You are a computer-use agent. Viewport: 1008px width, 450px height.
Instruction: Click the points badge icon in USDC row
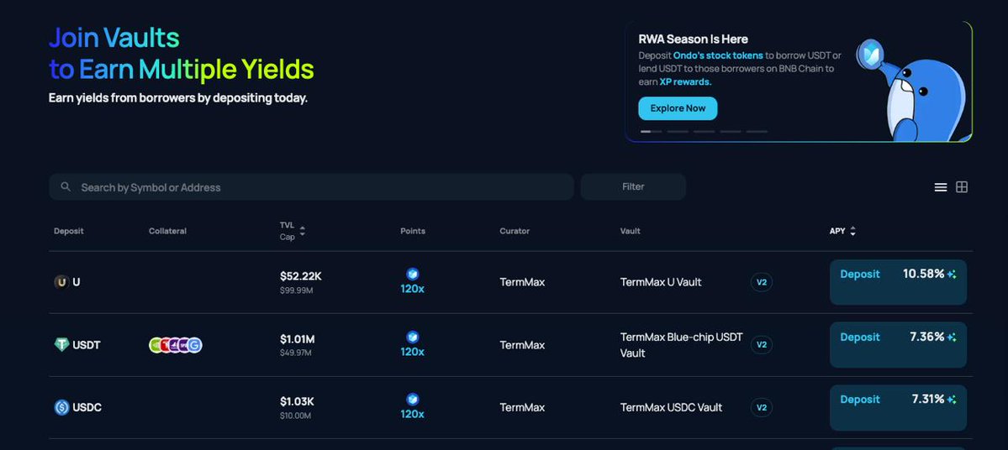click(x=412, y=400)
